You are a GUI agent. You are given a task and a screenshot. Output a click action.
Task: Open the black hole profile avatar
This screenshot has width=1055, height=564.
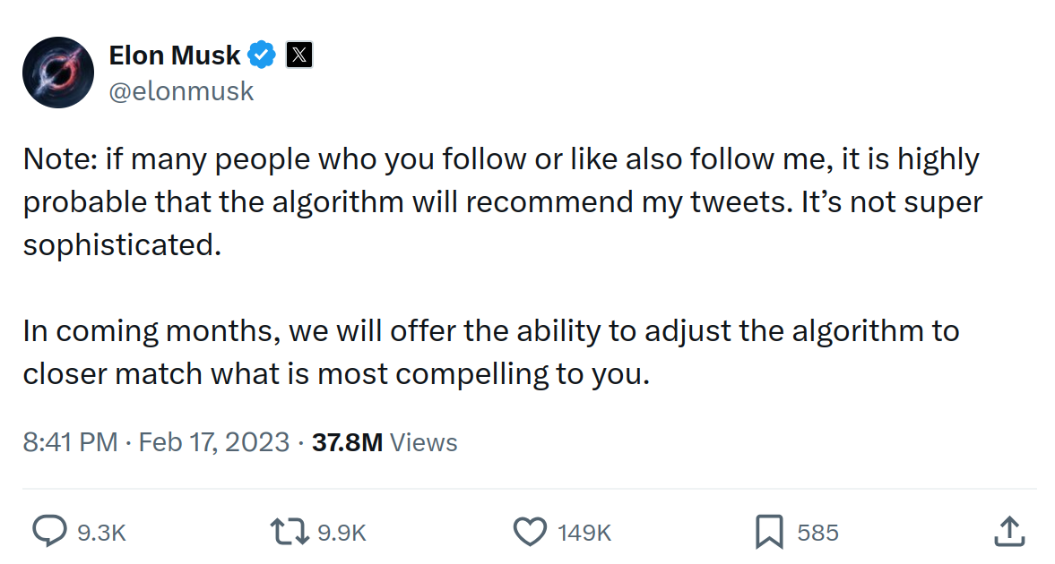(58, 73)
